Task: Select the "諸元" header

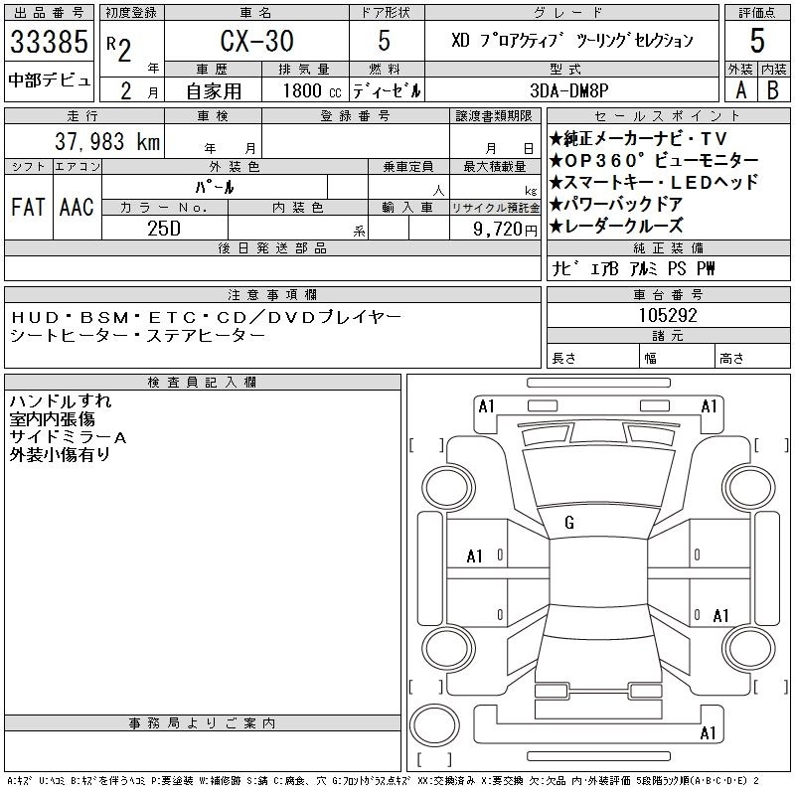Action: point(668,336)
